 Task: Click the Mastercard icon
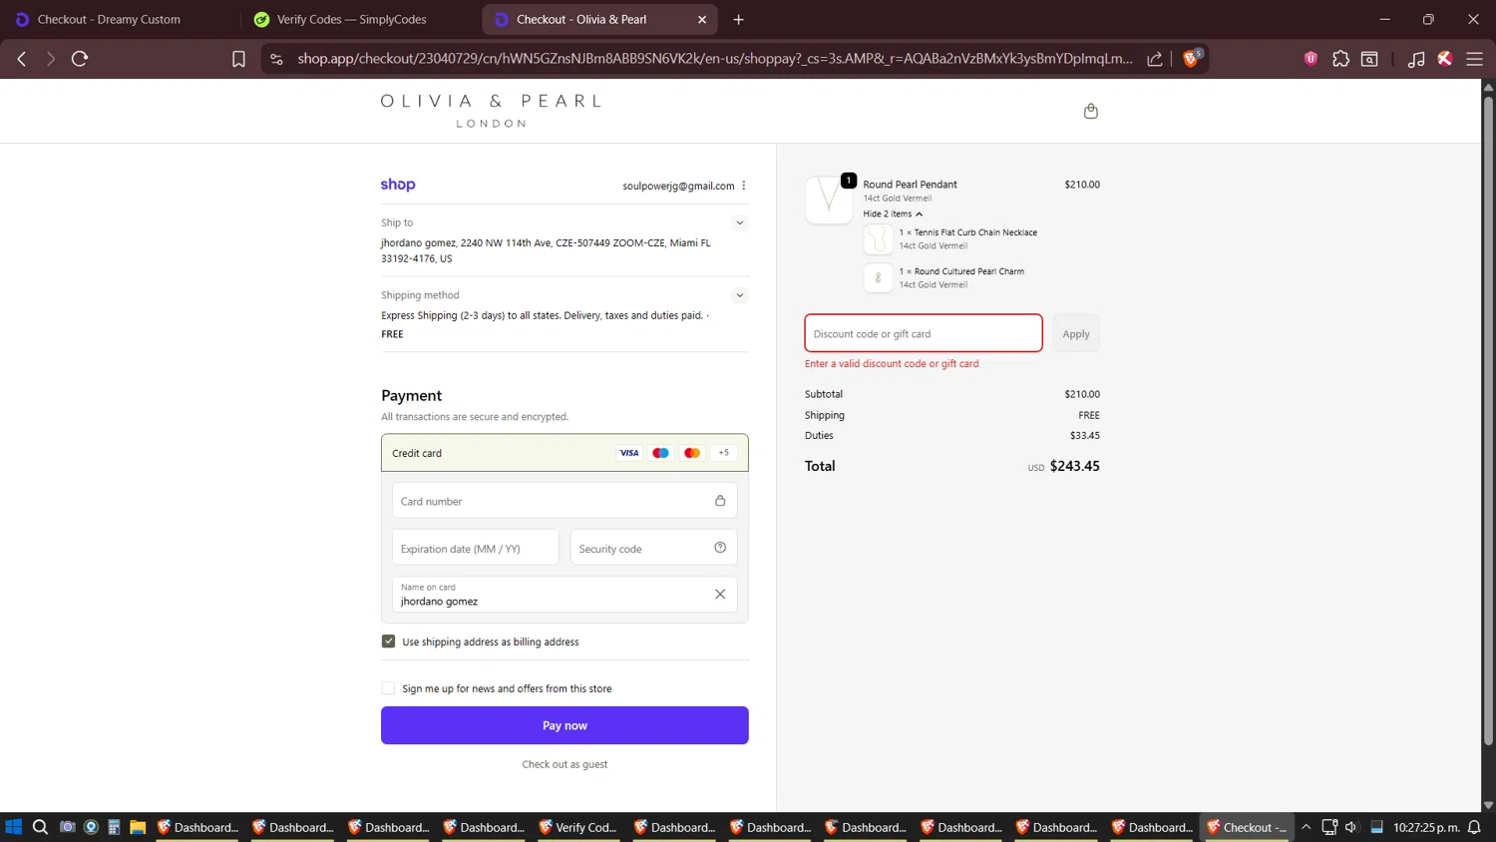pos(692,453)
